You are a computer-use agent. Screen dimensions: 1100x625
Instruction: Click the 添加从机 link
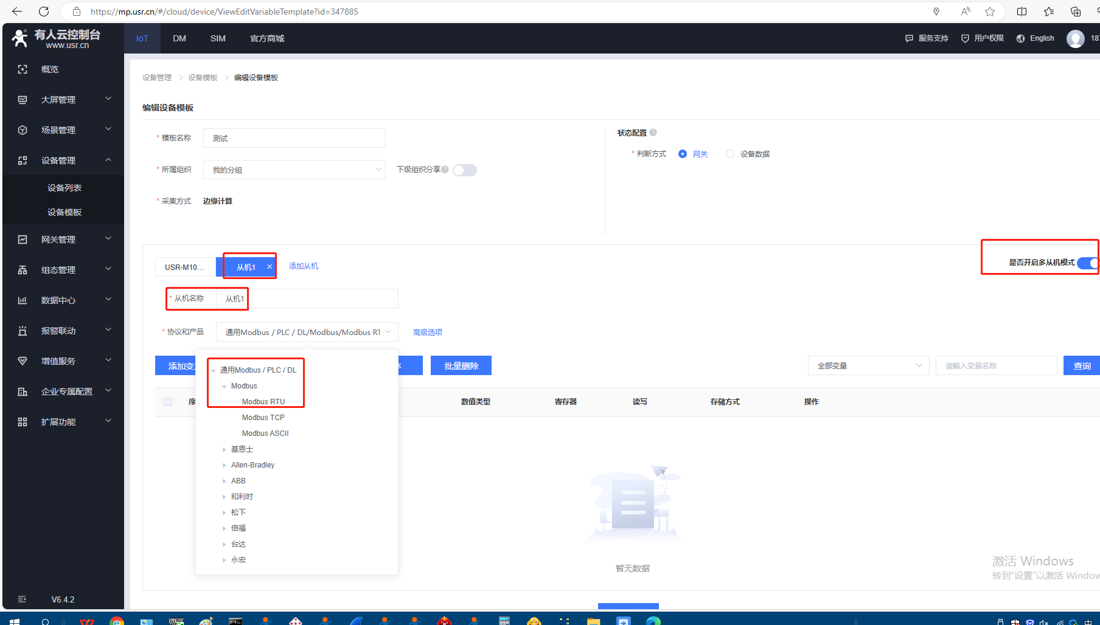click(x=303, y=266)
